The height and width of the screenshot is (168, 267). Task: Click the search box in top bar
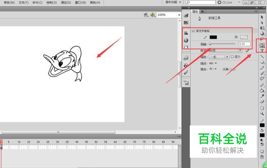click(201, 2)
